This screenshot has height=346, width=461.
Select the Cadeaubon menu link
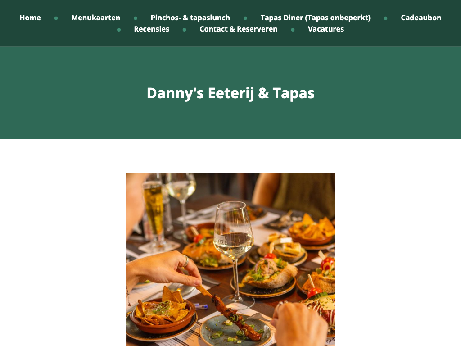tap(421, 18)
